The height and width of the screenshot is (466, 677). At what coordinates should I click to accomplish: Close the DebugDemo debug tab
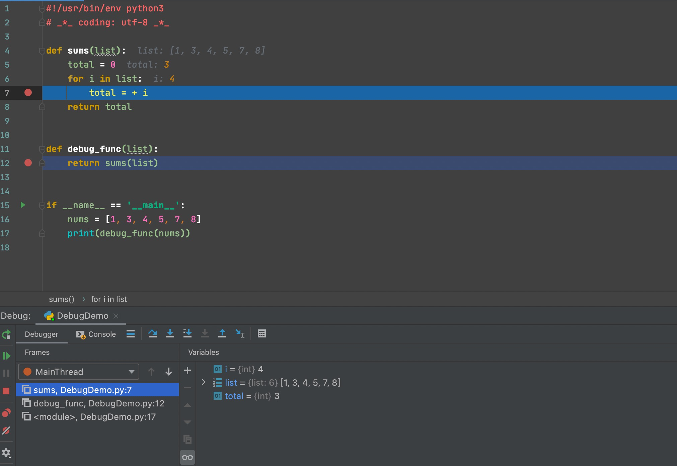[x=116, y=316]
